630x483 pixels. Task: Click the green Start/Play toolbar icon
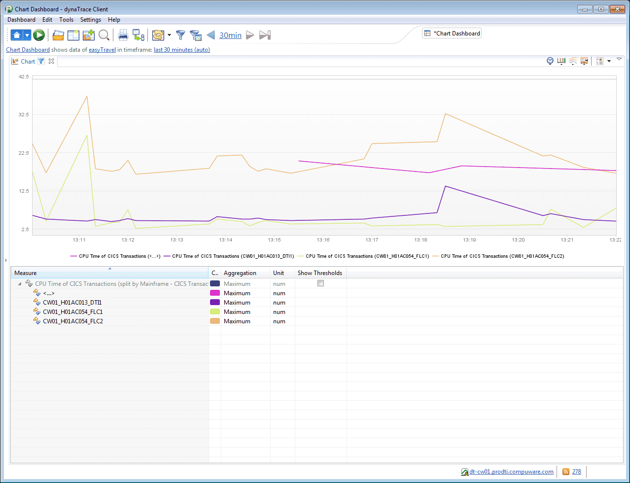pos(39,35)
